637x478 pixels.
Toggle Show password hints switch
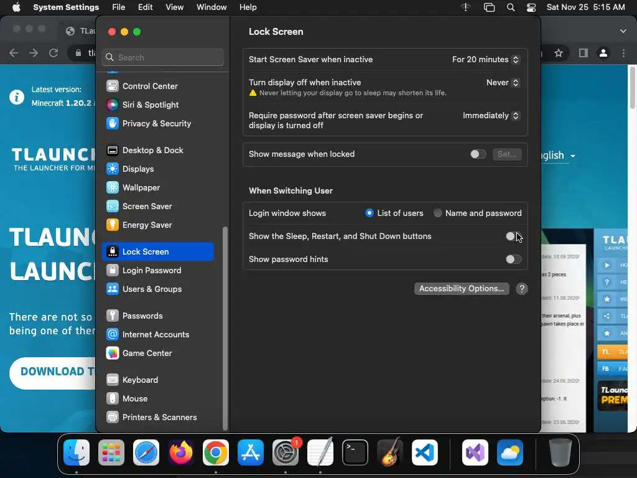(513, 260)
